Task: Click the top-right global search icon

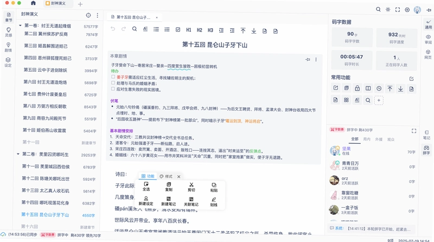Action: click(x=378, y=9)
